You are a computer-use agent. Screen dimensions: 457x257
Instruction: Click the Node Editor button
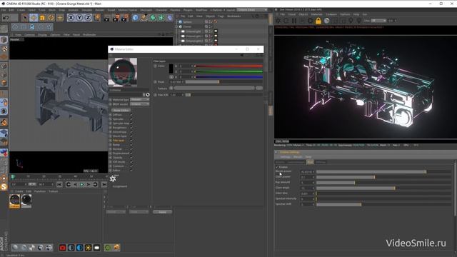[121, 111]
